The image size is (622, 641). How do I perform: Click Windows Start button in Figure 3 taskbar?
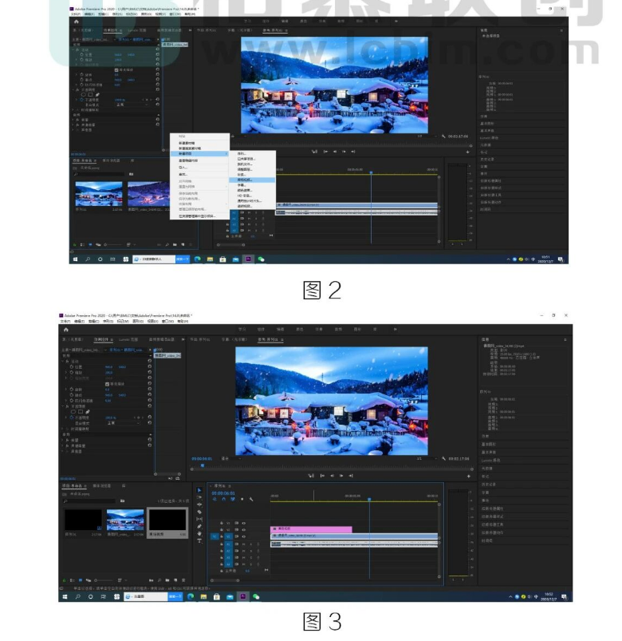[x=65, y=597]
